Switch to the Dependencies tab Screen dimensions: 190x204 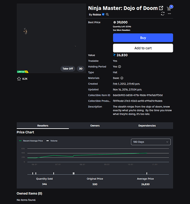click(147, 126)
